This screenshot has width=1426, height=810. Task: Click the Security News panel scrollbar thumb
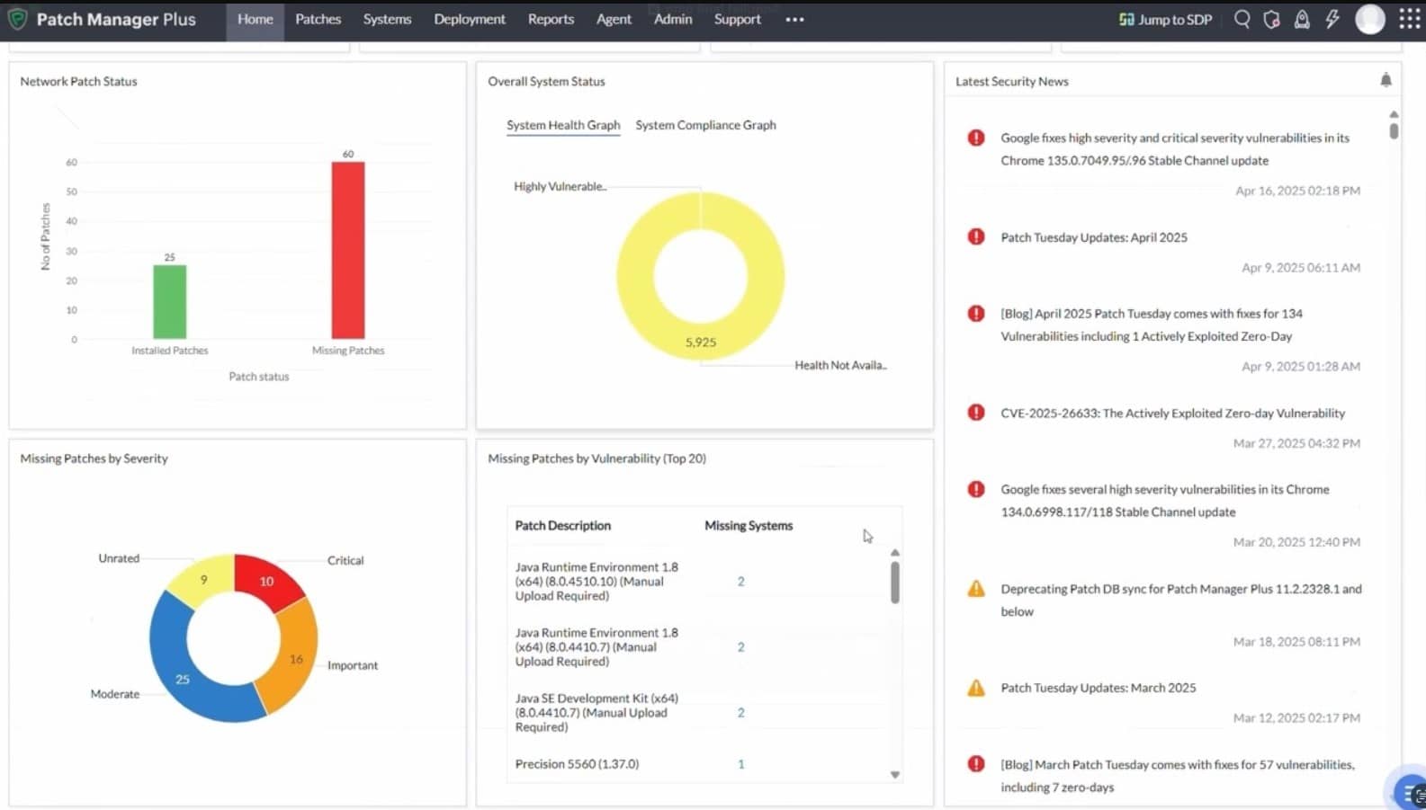coord(1394,130)
